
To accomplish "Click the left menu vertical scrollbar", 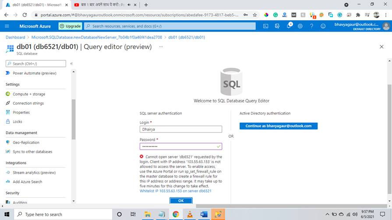I will click(x=74, y=119).
